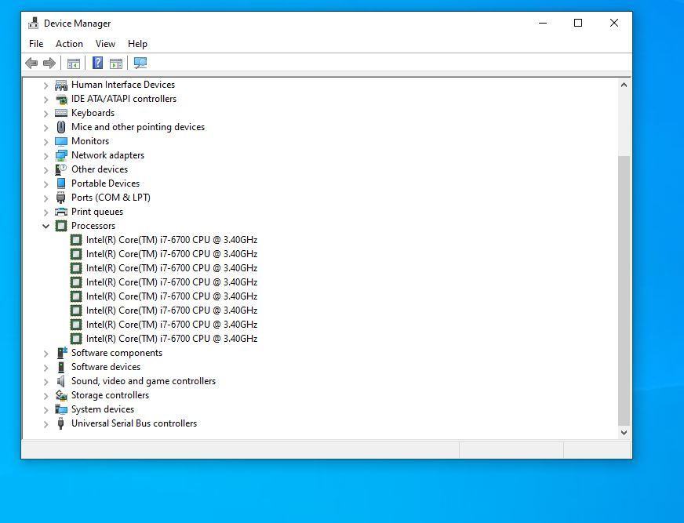Maximize the Device Manager window
Viewport: 684px width, 523px height.
(x=578, y=23)
